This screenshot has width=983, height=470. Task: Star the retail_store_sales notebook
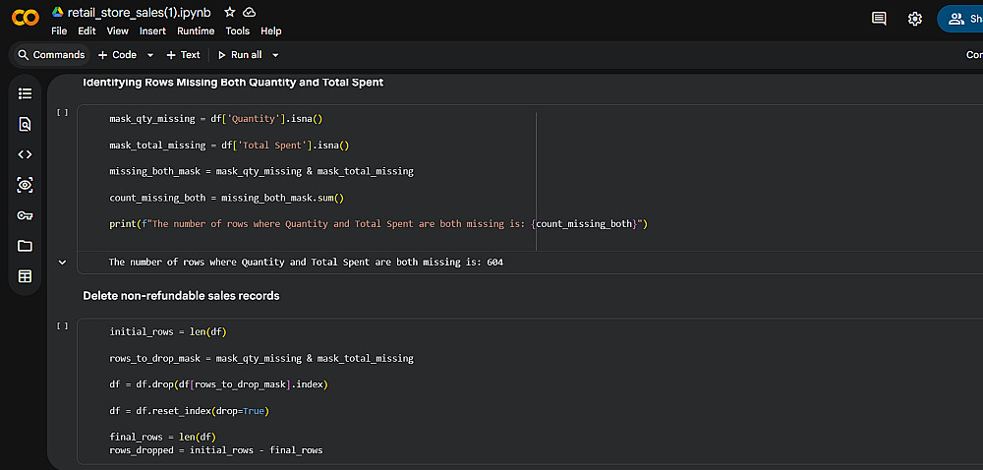click(x=229, y=12)
